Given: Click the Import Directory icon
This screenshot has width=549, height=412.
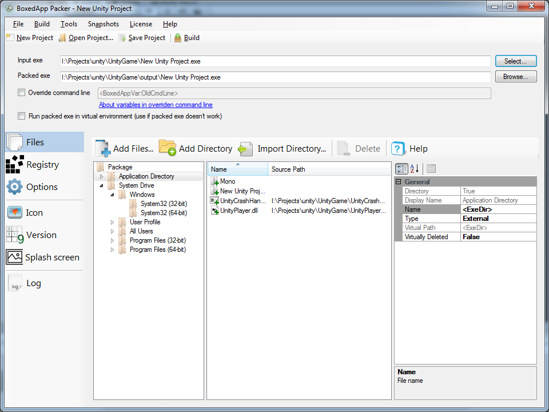Looking at the screenshot, I should click(245, 149).
